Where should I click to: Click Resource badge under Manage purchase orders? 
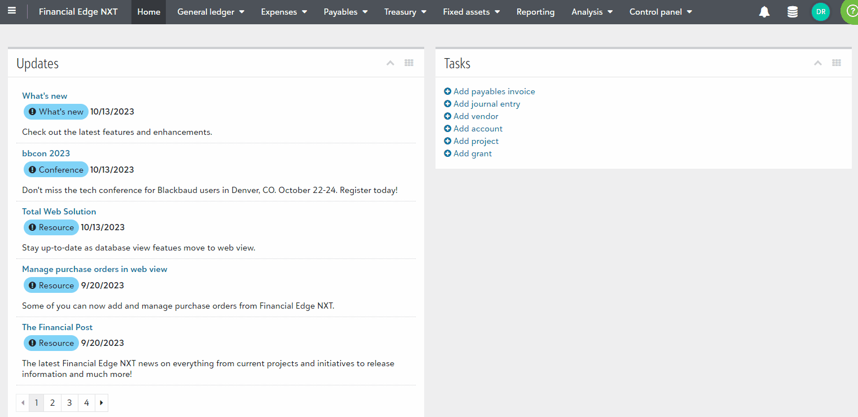(51, 286)
